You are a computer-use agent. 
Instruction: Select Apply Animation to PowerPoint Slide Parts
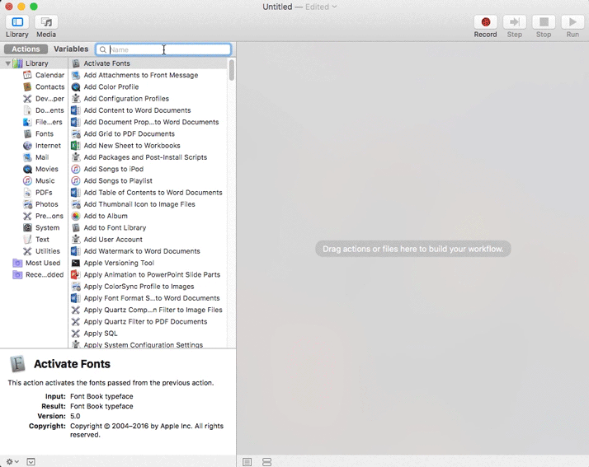[x=148, y=274]
